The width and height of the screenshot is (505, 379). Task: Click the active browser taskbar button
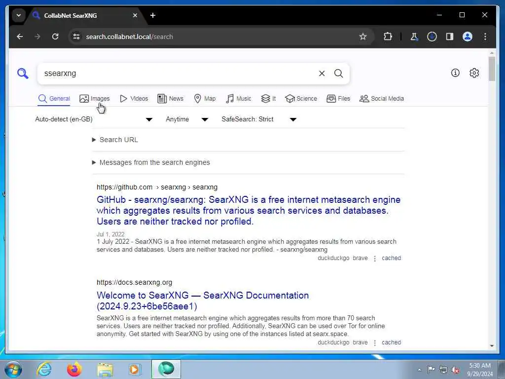pyautogui.click(x=166, y=369)
